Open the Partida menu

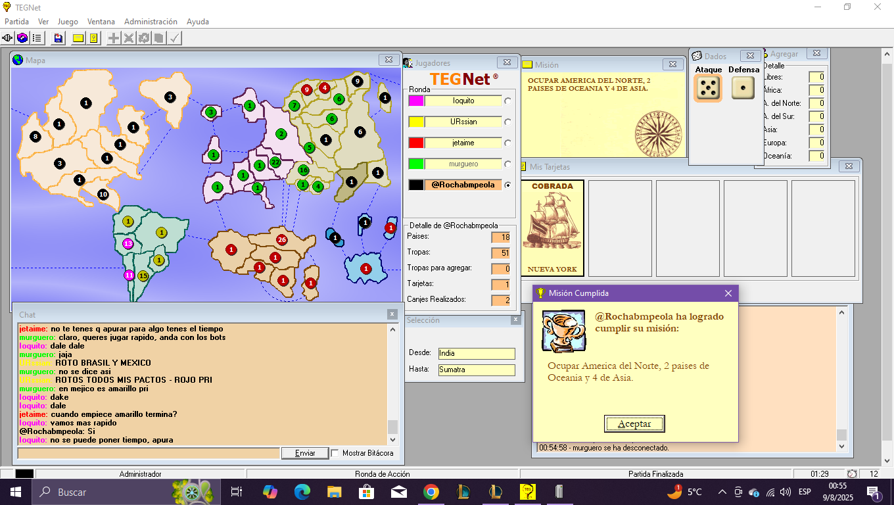pyautogui.click(x=17, y=22)
